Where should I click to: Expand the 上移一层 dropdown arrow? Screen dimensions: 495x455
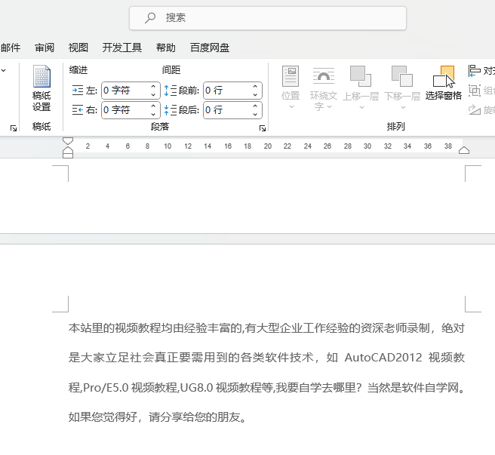click(x=361, y=108)
